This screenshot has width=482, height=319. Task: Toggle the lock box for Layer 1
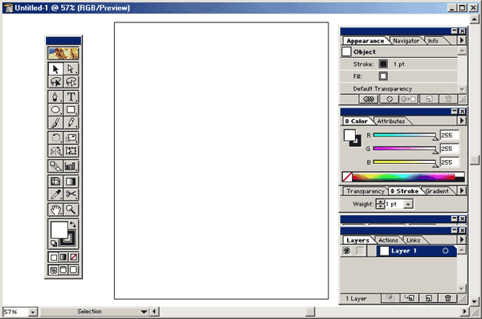pos(359,251)
